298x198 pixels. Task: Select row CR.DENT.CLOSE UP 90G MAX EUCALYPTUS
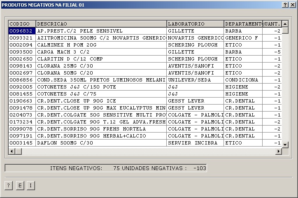click(x=145, y=108)
